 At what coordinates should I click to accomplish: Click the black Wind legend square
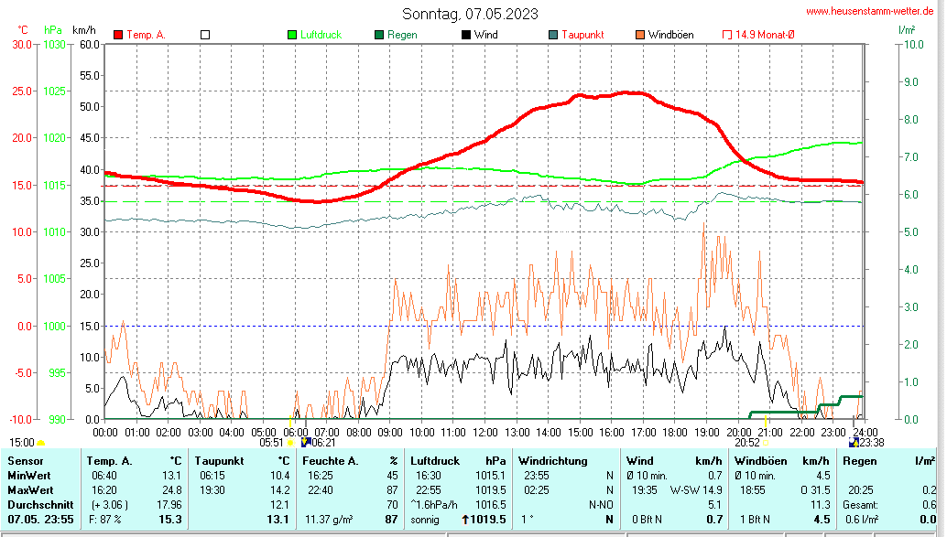(466, 35)
